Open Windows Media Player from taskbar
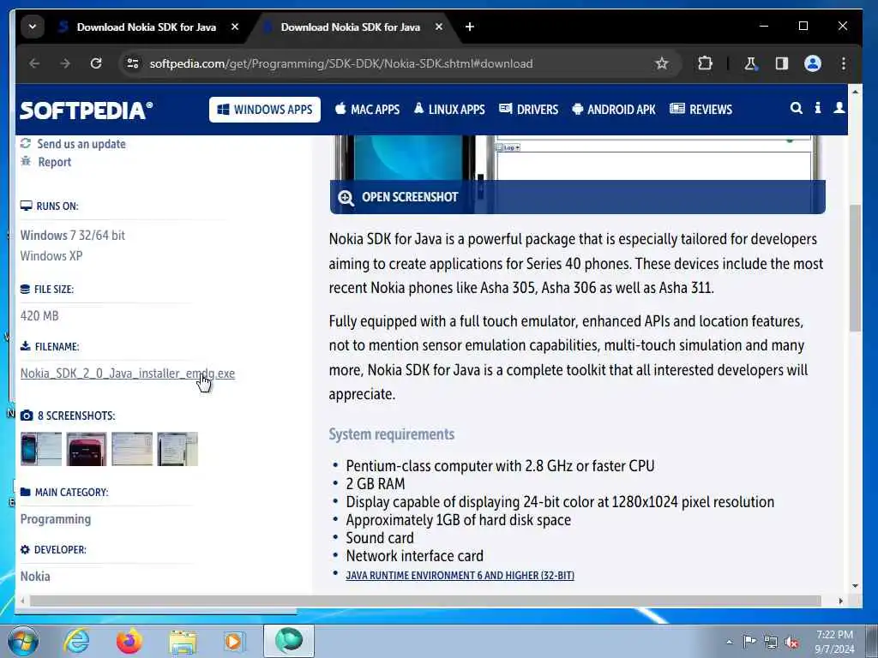Image resolution: width=878 pixels, height=658 pixels. pos(233,641)
